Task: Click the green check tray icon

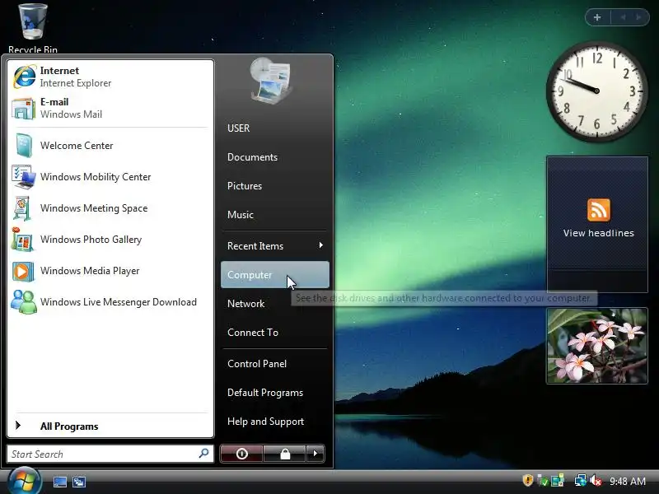Action: pyautogui.click(x=543, y=481)
